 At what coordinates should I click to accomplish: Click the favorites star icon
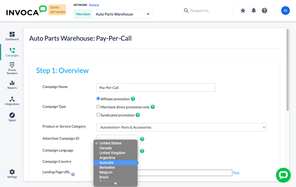(243, 11)
